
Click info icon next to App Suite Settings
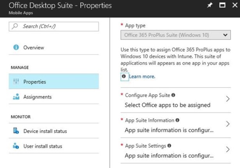click(x=168, y=146)
